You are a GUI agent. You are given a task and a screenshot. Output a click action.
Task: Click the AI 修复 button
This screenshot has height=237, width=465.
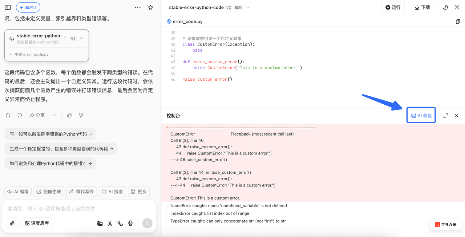[x=421, y=116]
